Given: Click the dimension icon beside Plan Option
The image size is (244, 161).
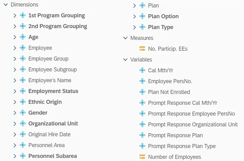Looking at the screenshot, I should 142,16.
